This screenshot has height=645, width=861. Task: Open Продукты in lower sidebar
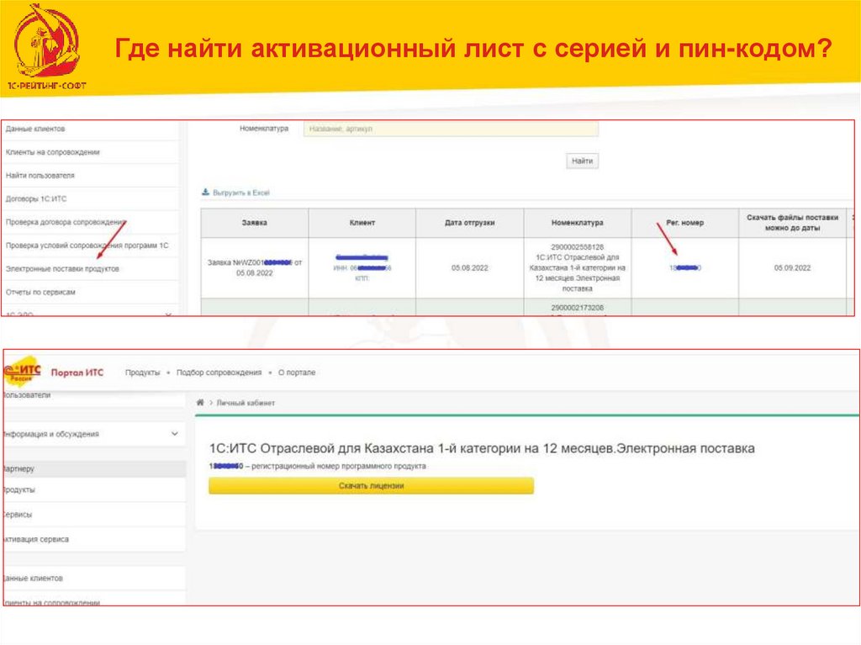coord(94,489)
